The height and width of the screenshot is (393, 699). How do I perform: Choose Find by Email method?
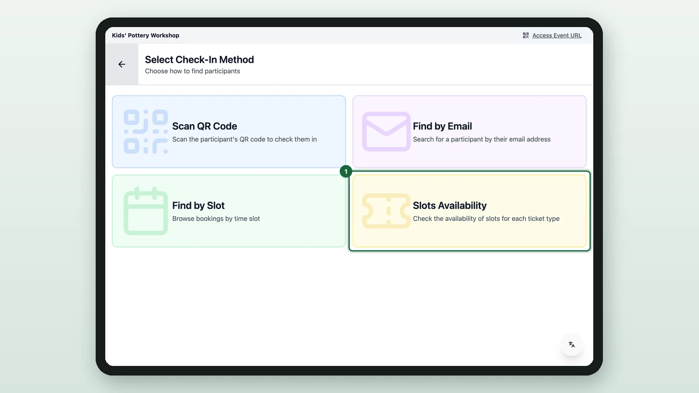pyautogui.click(x=469, y=132)
